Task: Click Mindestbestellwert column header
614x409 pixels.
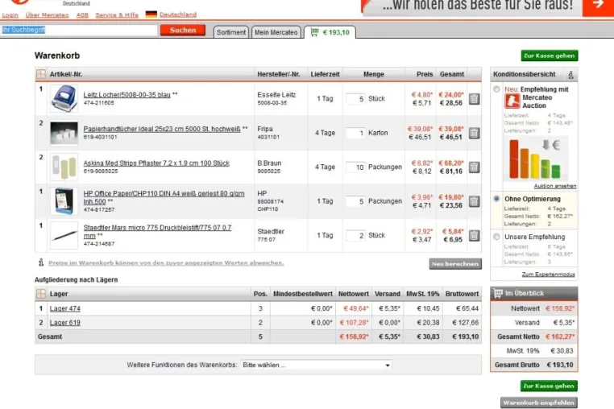Action: tap(303, 294)
